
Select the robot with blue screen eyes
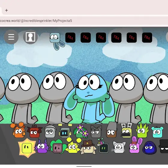65,130
